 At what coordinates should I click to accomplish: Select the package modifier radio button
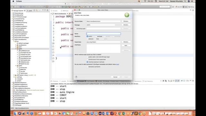point(96,36)
